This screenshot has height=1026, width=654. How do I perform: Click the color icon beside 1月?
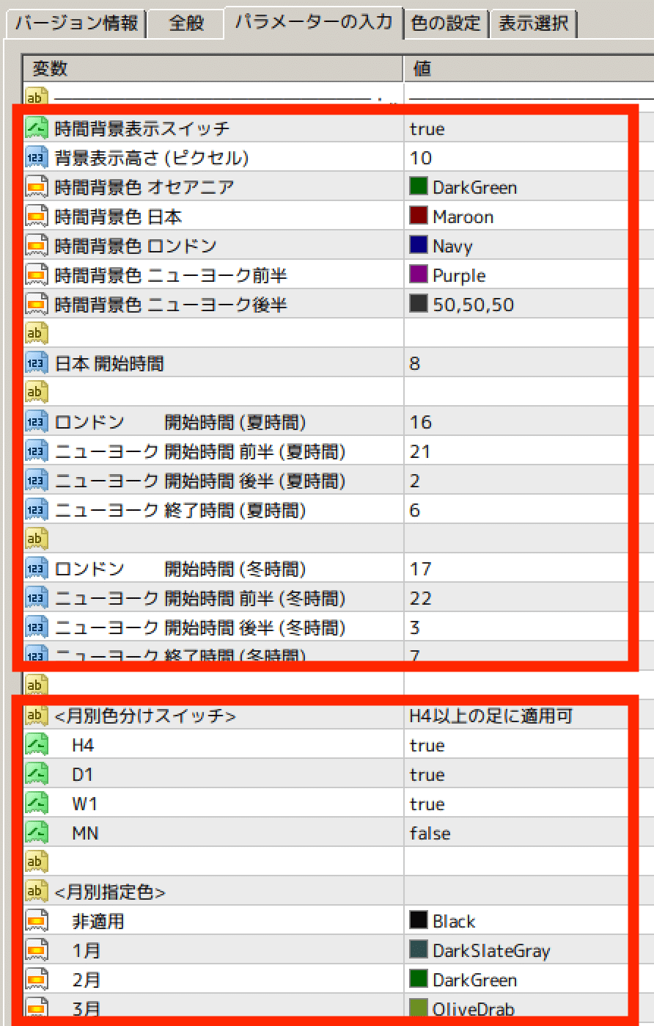coord(37,950)
